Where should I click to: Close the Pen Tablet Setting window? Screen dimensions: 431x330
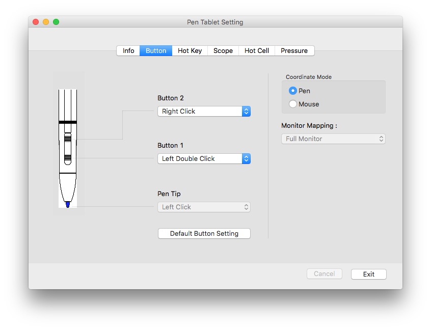[x=36, y=22]
